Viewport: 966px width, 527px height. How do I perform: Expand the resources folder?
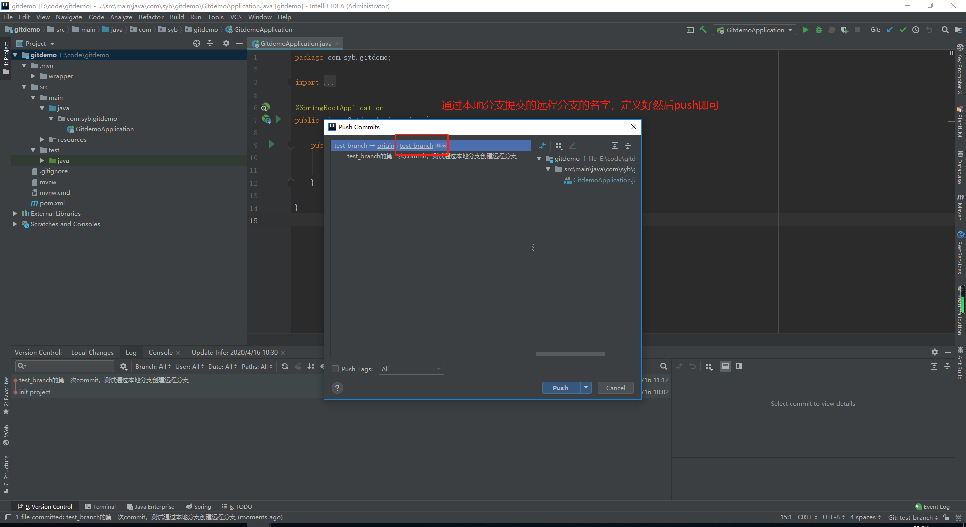coord(42,140)
